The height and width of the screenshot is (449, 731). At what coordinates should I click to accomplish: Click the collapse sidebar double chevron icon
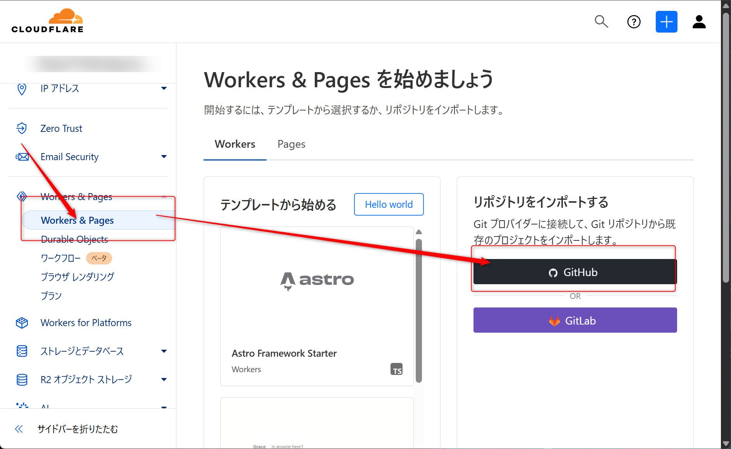(x=19, y=429)
